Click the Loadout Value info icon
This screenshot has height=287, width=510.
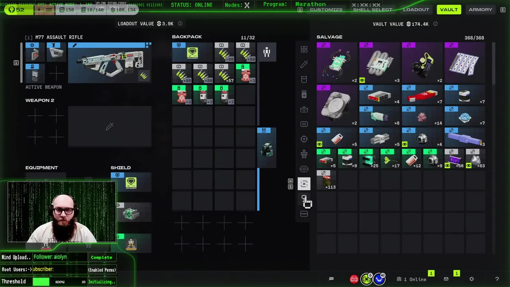pyautogui.click(x=180, y=24)
